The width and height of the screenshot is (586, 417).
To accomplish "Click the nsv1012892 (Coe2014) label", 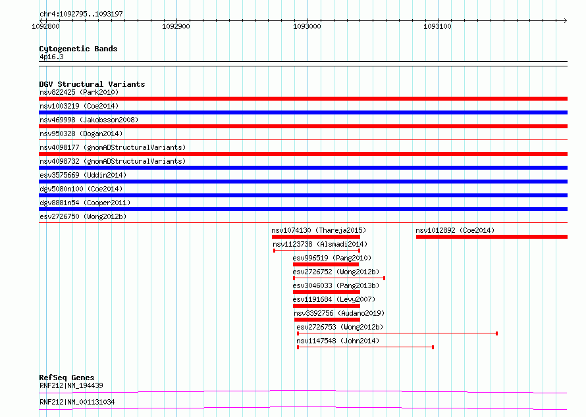I will tap(455, 230).
